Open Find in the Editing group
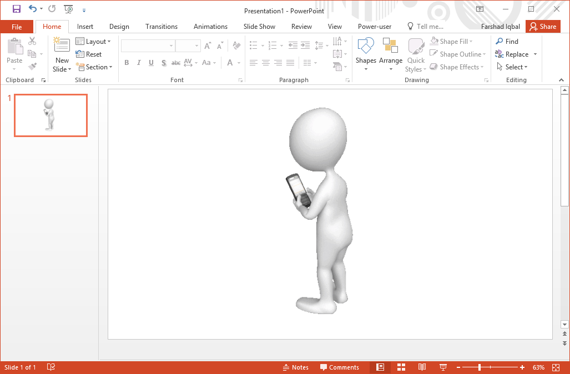The image size is (570, 374). pos(507,41)
